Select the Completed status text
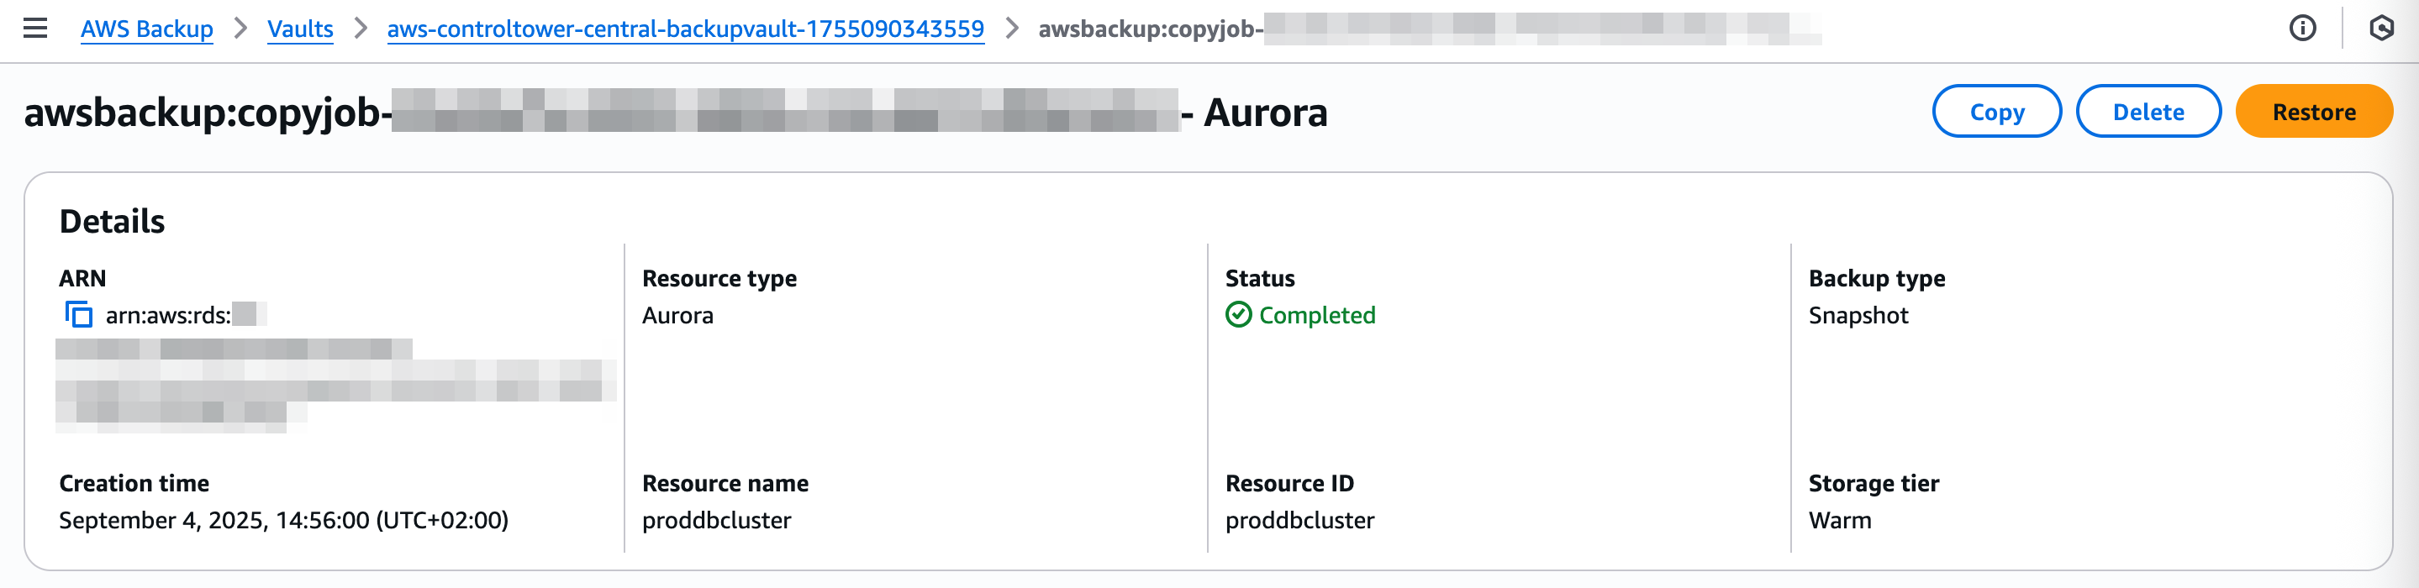Image resolution: width=2419 pixels, height=588 pixels. click(x=1316, y=315)
